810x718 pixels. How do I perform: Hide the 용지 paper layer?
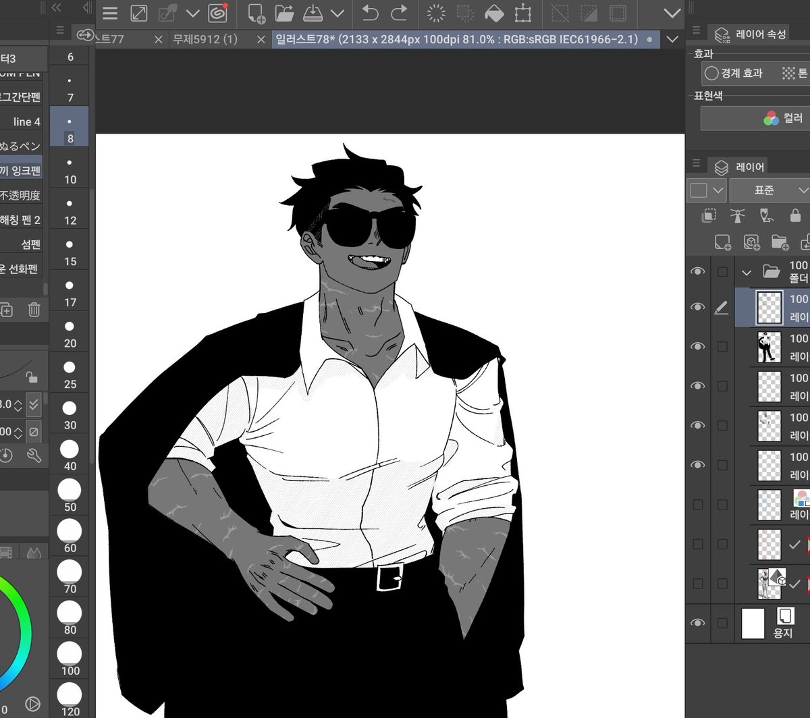click(698, 622)
